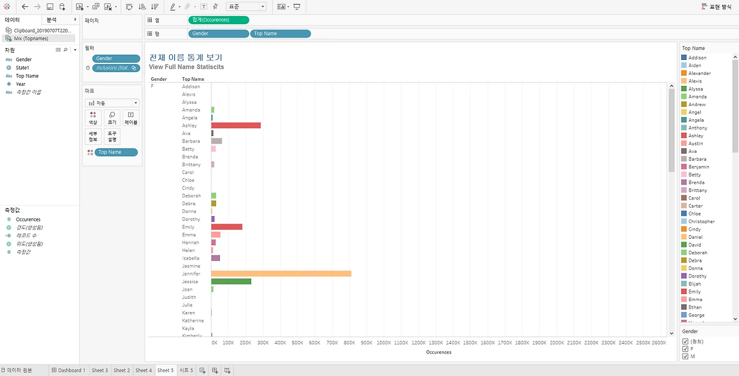Open the 시트 5 tab

[186, 370]
